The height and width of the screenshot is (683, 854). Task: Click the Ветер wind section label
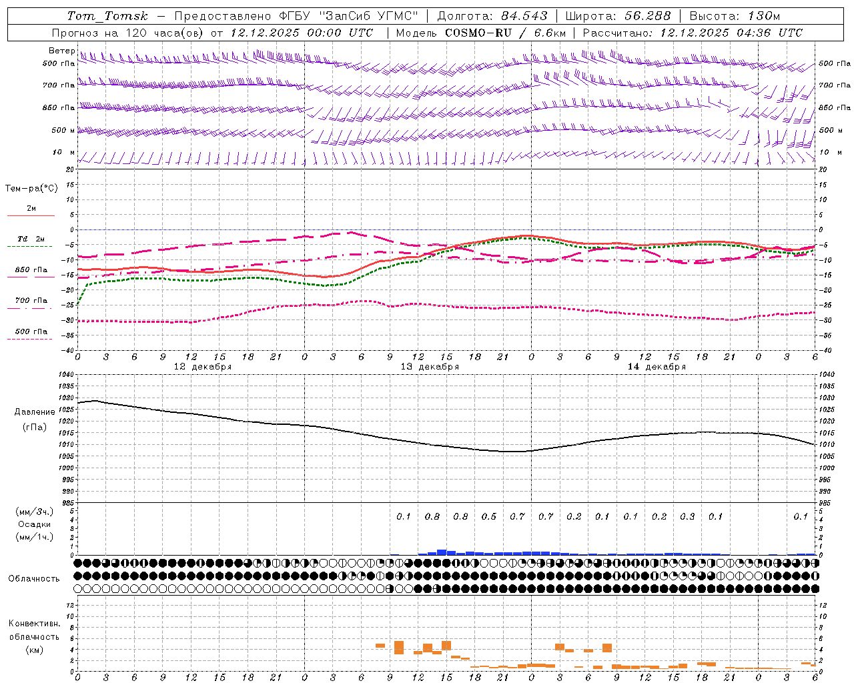tap(61, 51)
